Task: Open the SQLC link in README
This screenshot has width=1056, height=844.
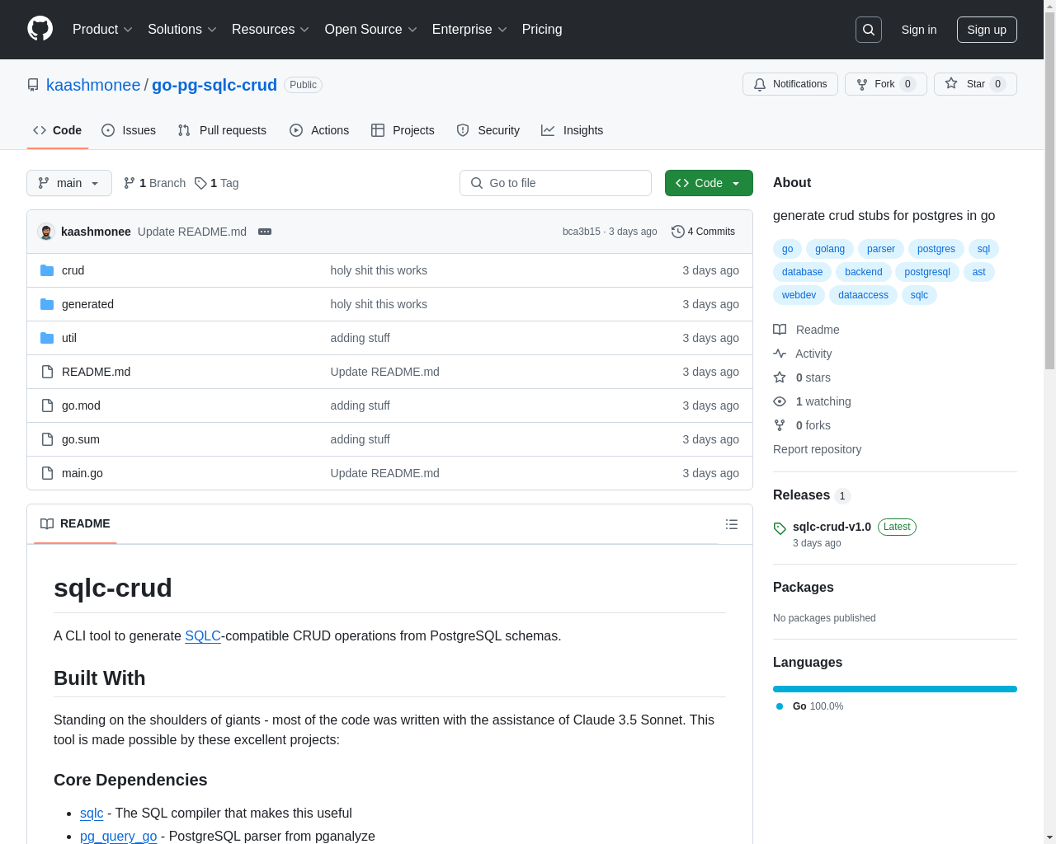Action: (203, 636)
